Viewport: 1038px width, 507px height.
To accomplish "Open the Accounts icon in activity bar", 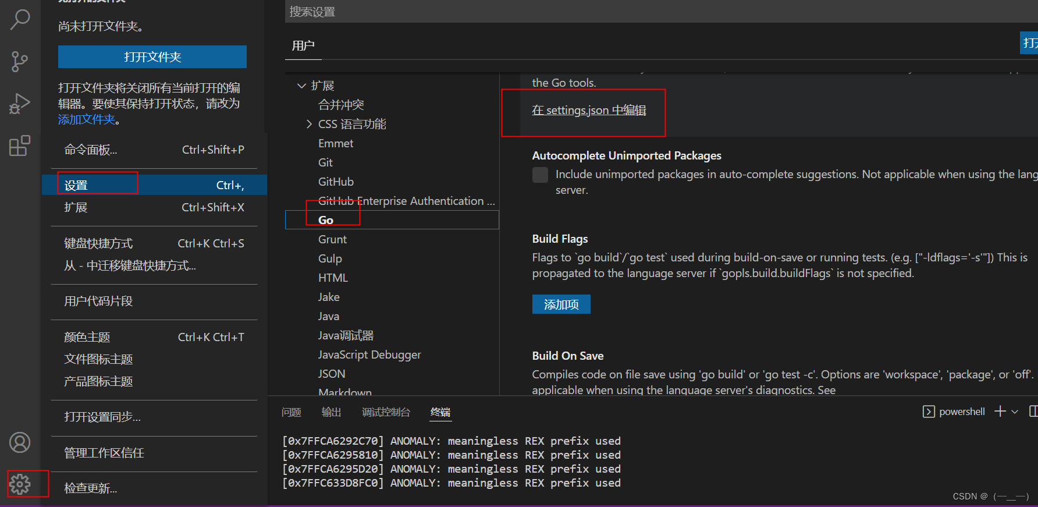I will tap(20, 442).
